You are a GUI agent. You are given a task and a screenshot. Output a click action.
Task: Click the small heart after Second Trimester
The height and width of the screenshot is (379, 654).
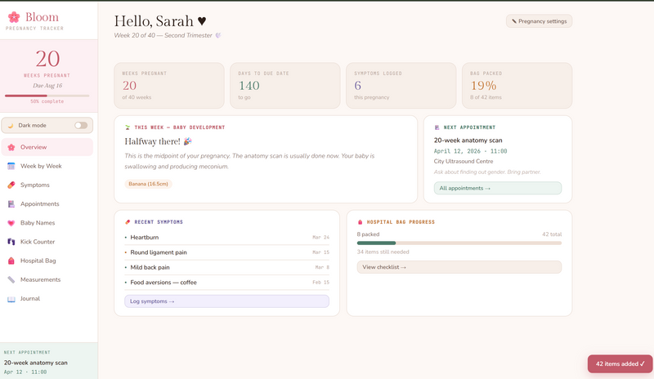click(218, 35)
